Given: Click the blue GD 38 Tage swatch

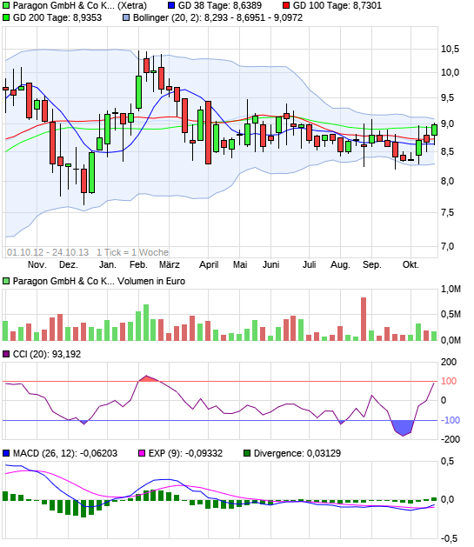Looking at the screenshot, I should click(171, 5).
